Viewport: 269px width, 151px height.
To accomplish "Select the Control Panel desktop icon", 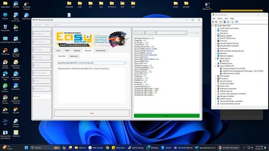I will pyautogui.click(x=5, y=40).
